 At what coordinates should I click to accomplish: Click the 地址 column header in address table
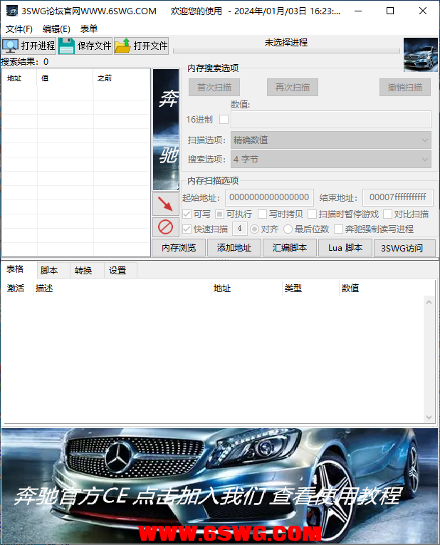pos(247,289)
